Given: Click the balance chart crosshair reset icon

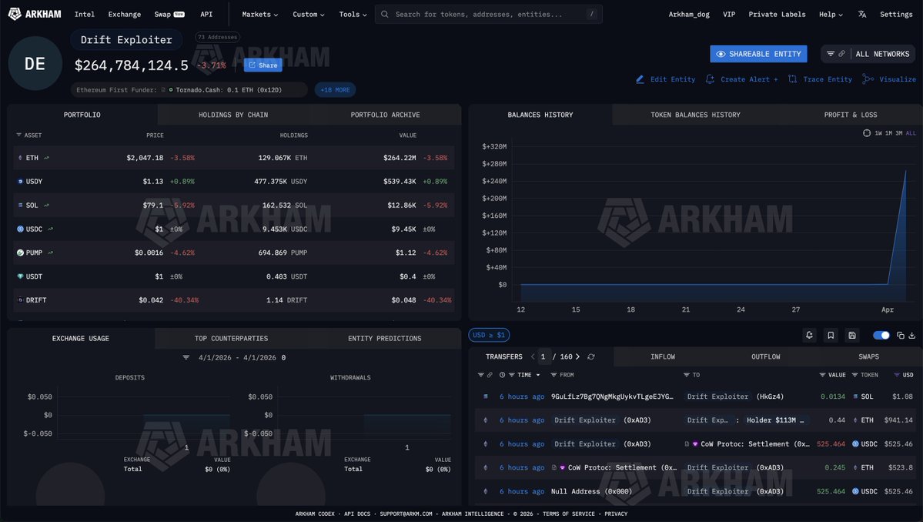Looking at the screenshot, I should pos(867,133).
